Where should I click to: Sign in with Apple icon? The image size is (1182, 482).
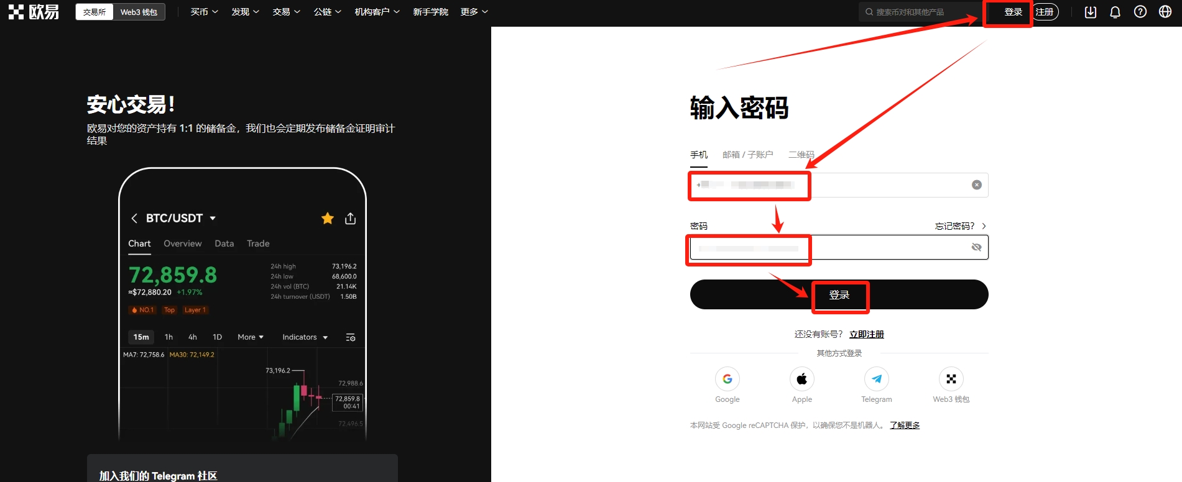[x=802, y=379]
